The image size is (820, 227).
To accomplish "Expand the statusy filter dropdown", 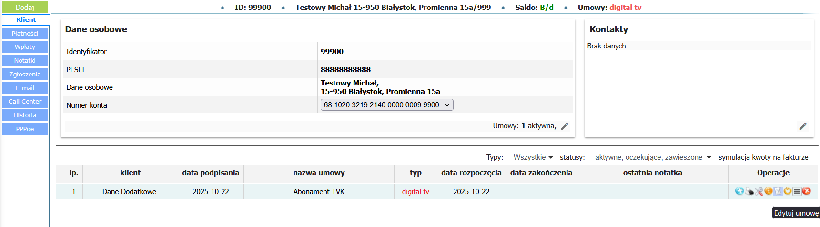I will [653, 157].
